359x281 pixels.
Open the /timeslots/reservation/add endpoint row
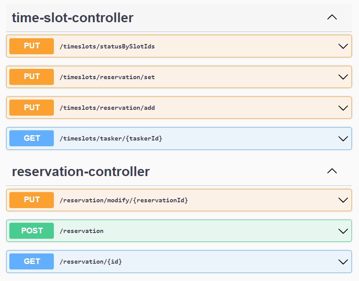pyautogui.click(x=178, y=108)
